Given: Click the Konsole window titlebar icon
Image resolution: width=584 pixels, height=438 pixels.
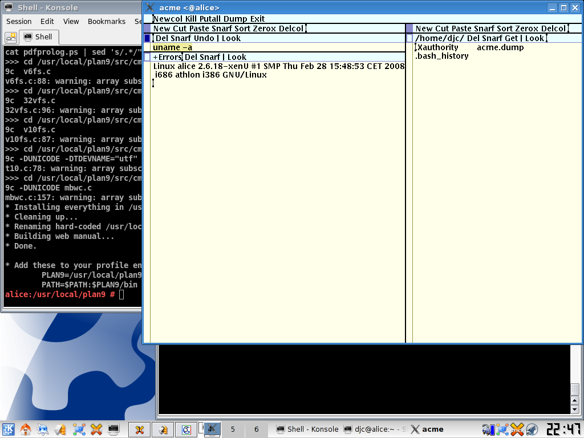Looking at the screenshot, I should (x=8, y=7).
